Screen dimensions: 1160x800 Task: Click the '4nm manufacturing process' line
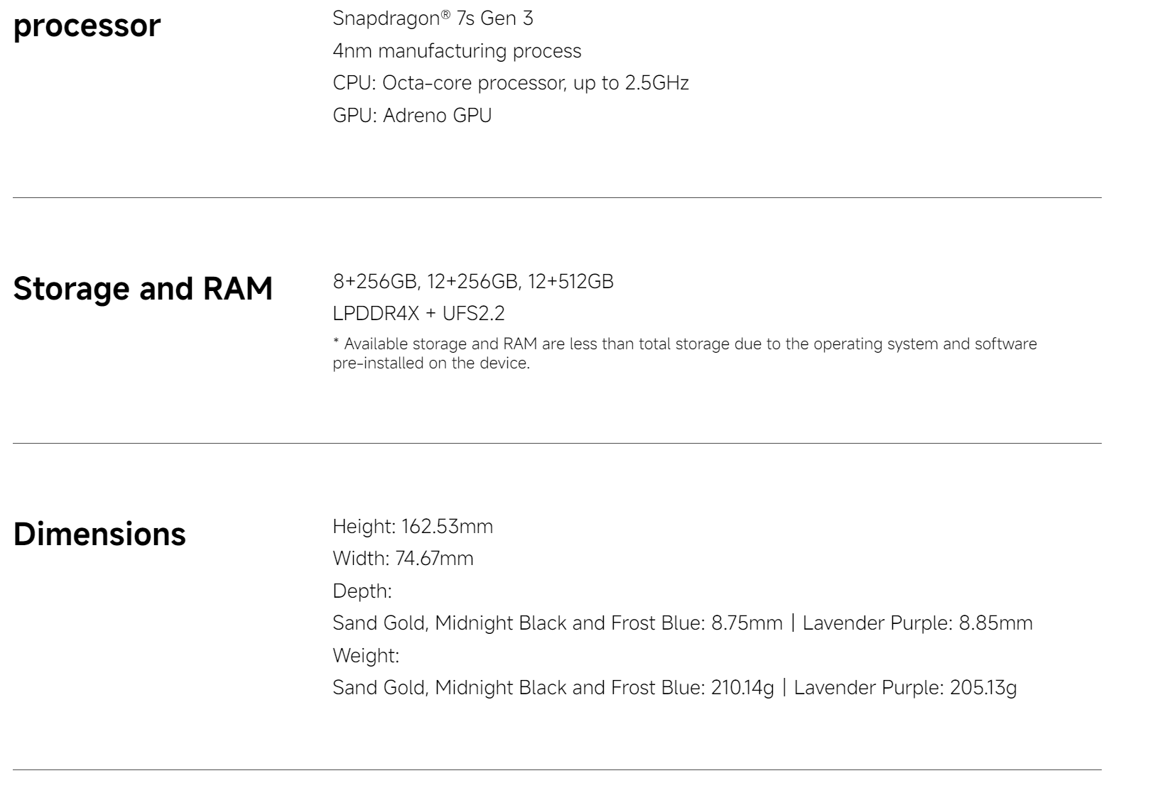point(457,51)
